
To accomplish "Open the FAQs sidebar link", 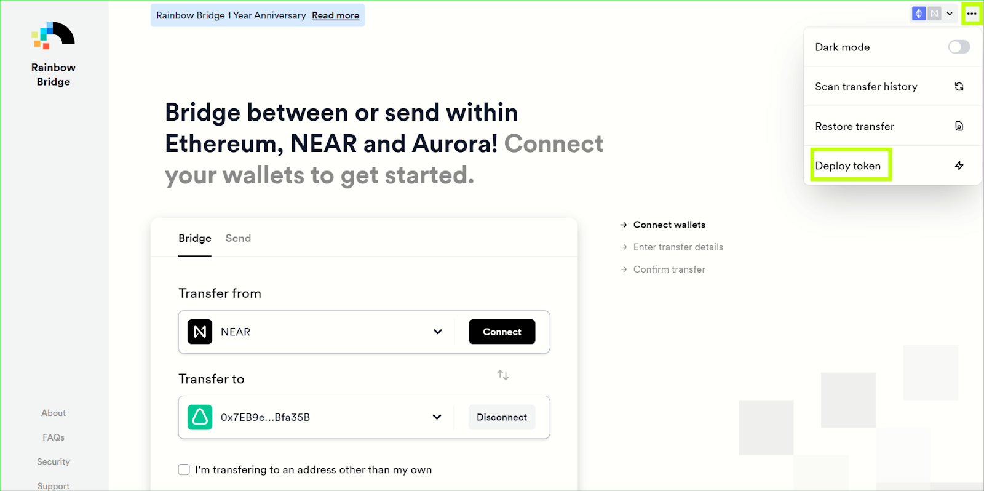I will pos(54,437).
